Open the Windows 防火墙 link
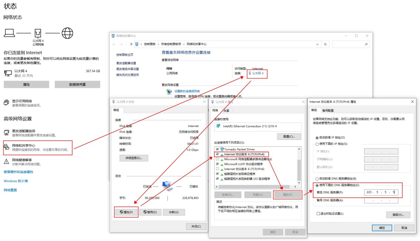Screen dimensions: 420x241 point(16,181)
